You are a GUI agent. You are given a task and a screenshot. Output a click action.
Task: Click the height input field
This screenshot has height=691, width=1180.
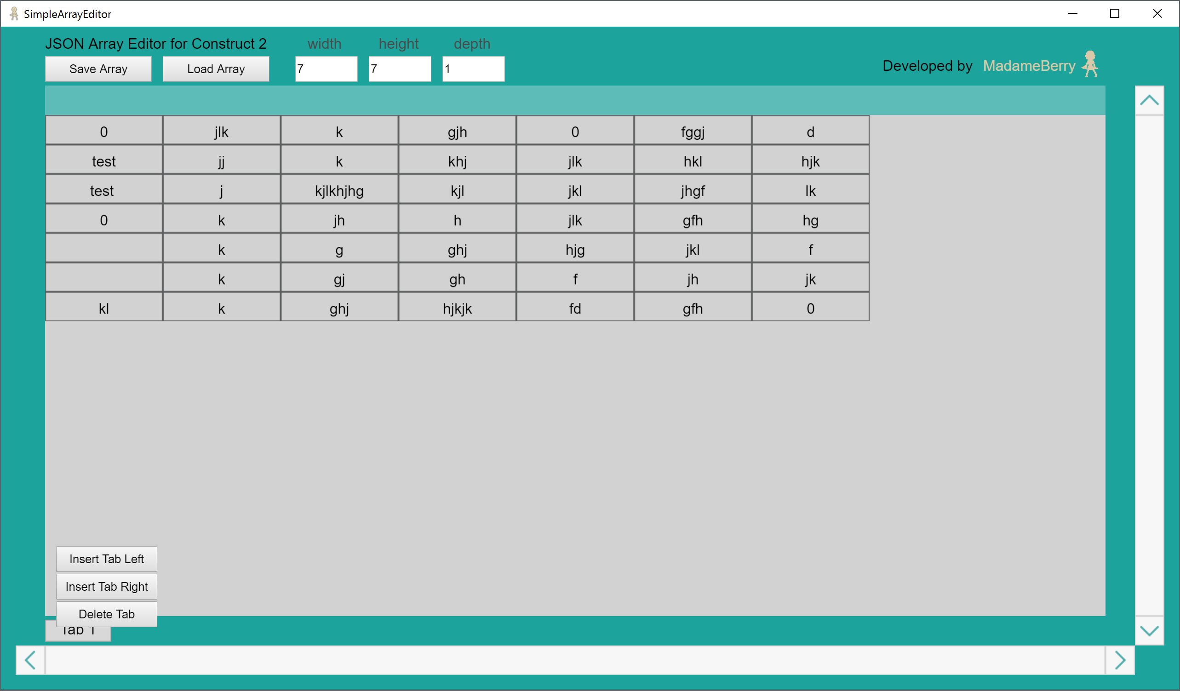(400, 69)
